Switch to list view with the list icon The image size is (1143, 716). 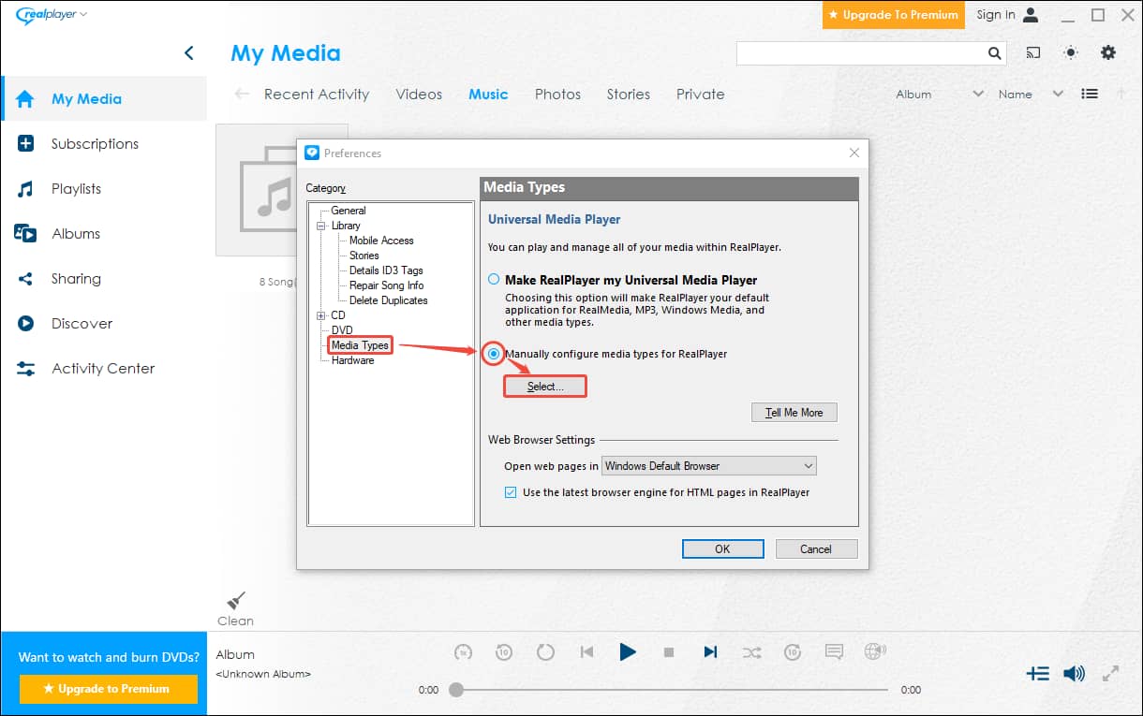pos(1089,94)
